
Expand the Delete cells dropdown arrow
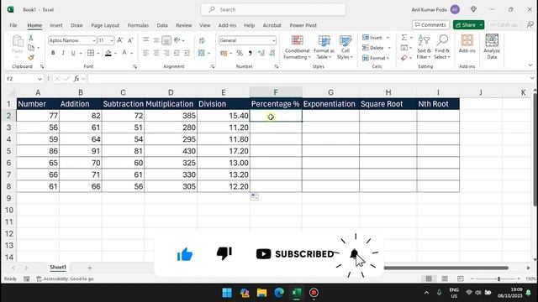389,48
